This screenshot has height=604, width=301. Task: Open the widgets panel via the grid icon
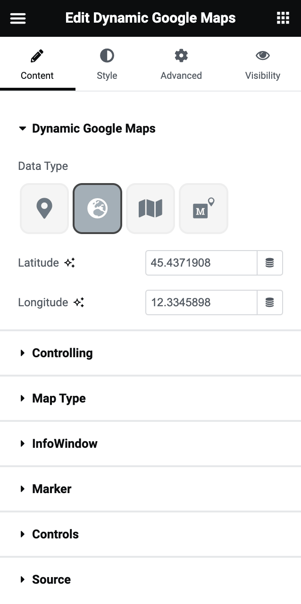pos(283,18)
